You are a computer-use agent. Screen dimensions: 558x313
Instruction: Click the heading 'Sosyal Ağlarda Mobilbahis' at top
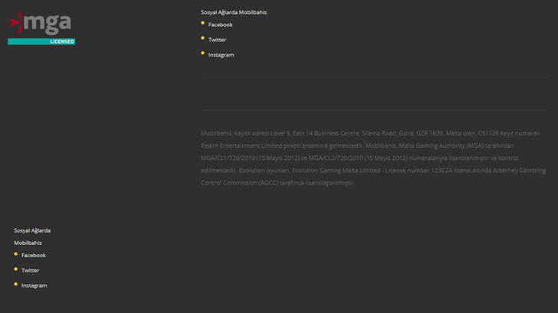[234, 12]
